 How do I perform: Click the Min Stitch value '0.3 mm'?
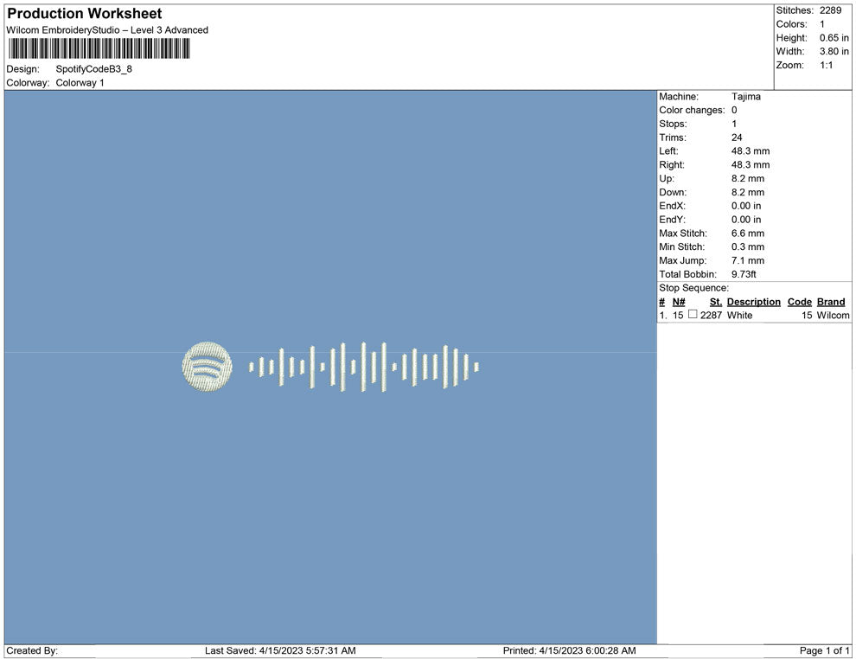coord(747,246)
